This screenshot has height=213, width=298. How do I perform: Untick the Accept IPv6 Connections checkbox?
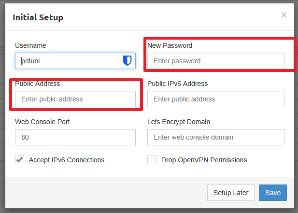click(20, 160)
